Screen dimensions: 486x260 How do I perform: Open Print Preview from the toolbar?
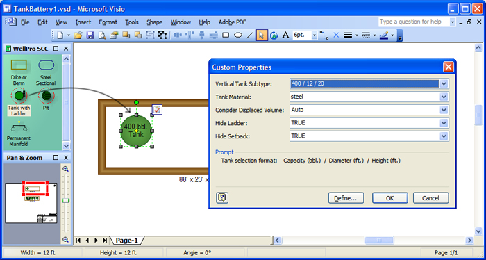pos(102,35)
